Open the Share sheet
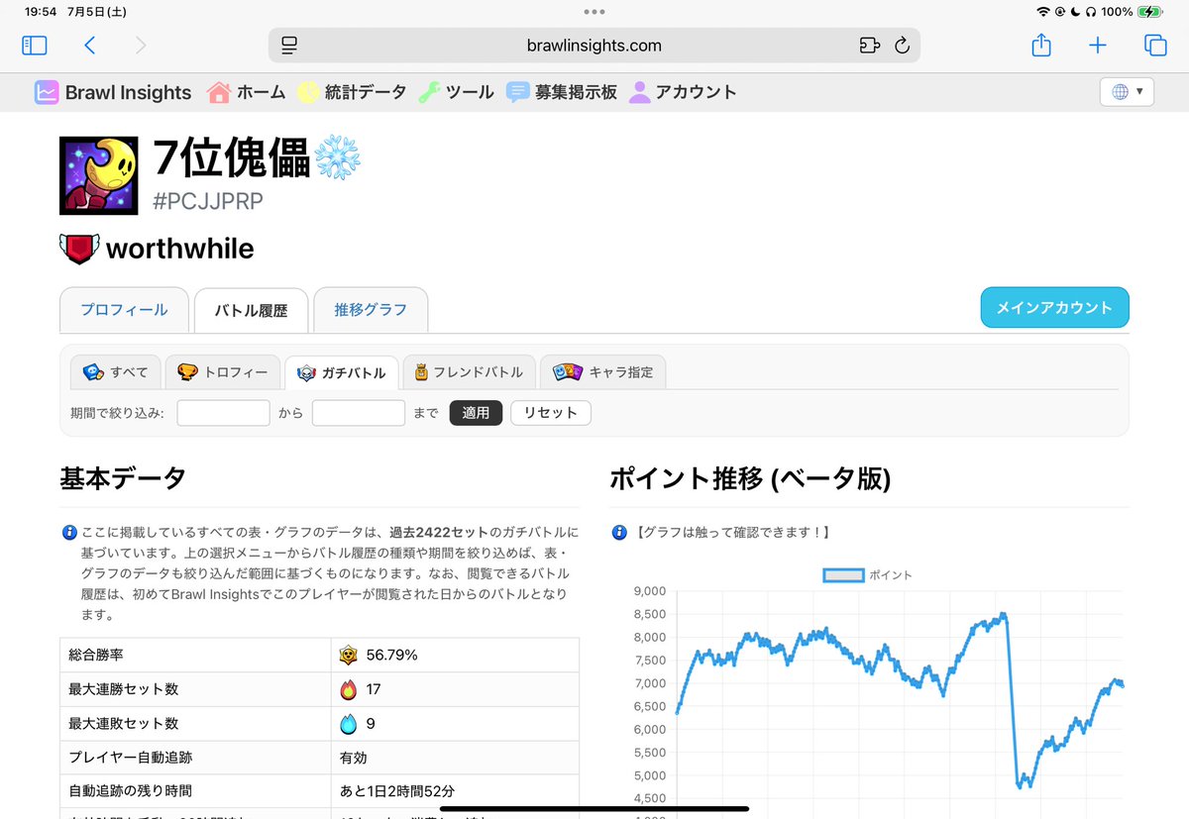Screen dimensions: 1189x819 click(1041, 45)
